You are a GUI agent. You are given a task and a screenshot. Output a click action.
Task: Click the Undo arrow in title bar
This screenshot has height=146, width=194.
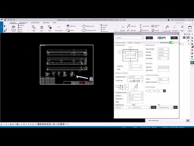(8, 20)
